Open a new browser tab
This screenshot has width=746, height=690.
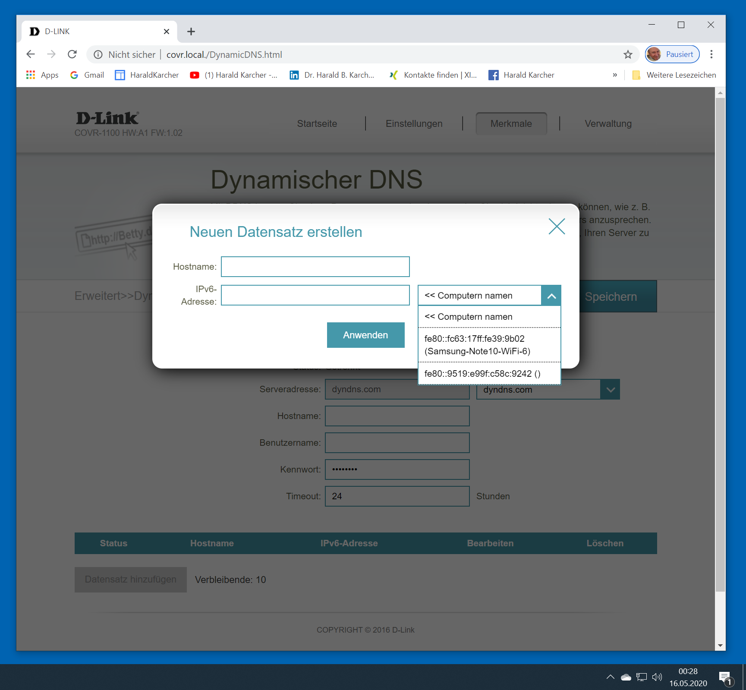click(191, 32)
